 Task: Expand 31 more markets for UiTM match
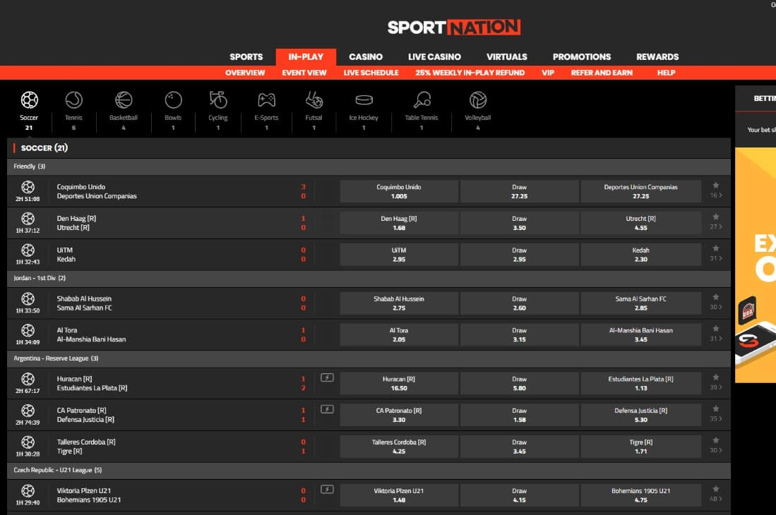[715, 258]
